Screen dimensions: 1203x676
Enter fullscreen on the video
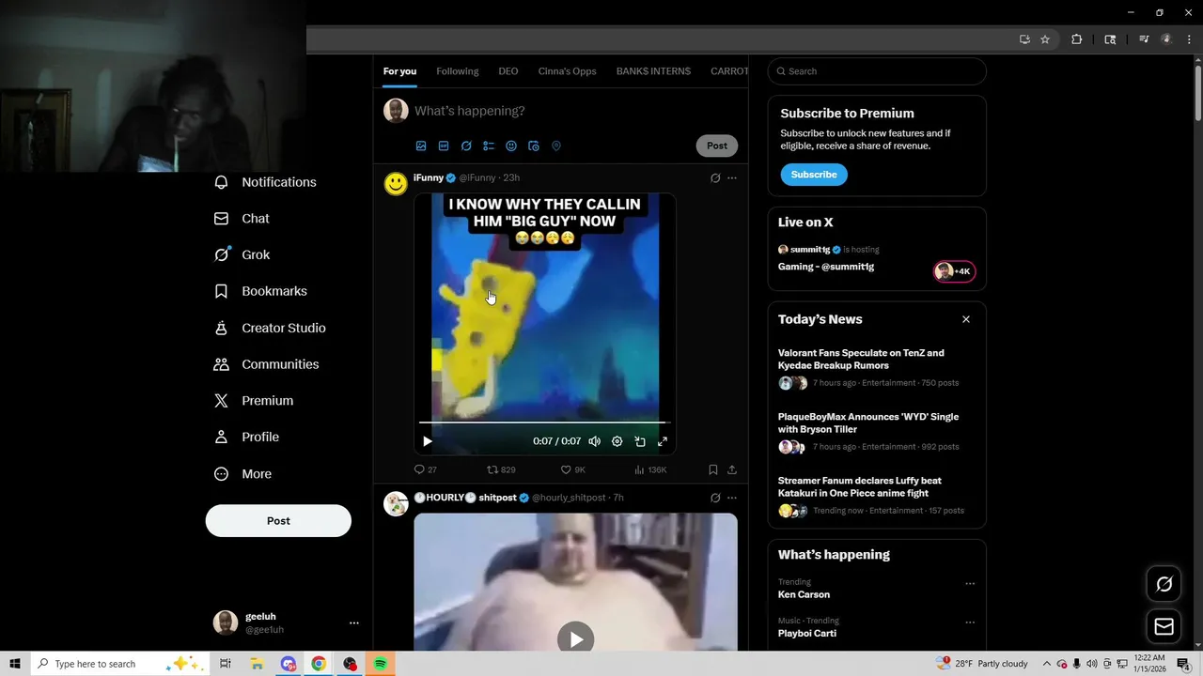(663, 441)
